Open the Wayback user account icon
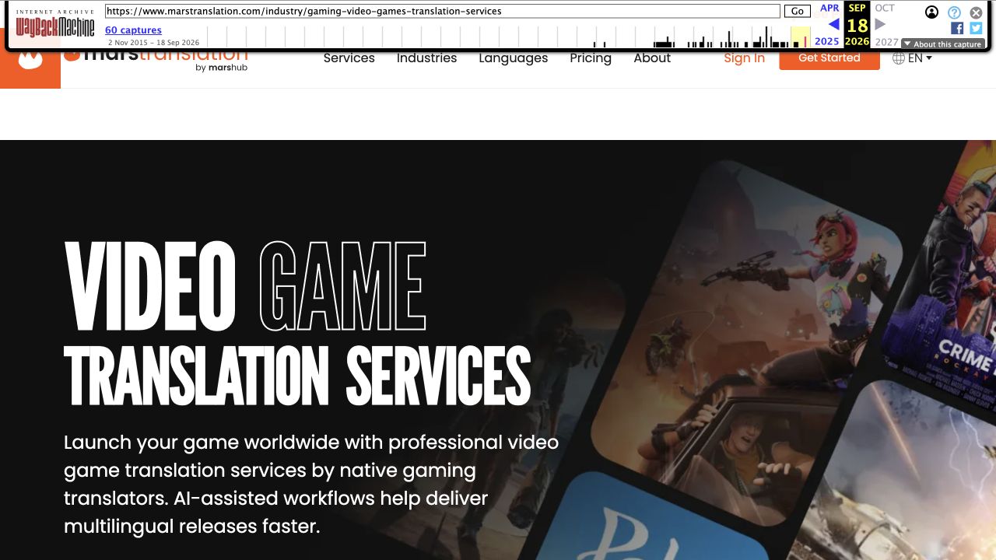Screen dimensions: 996x560 [x=931, y=12]
